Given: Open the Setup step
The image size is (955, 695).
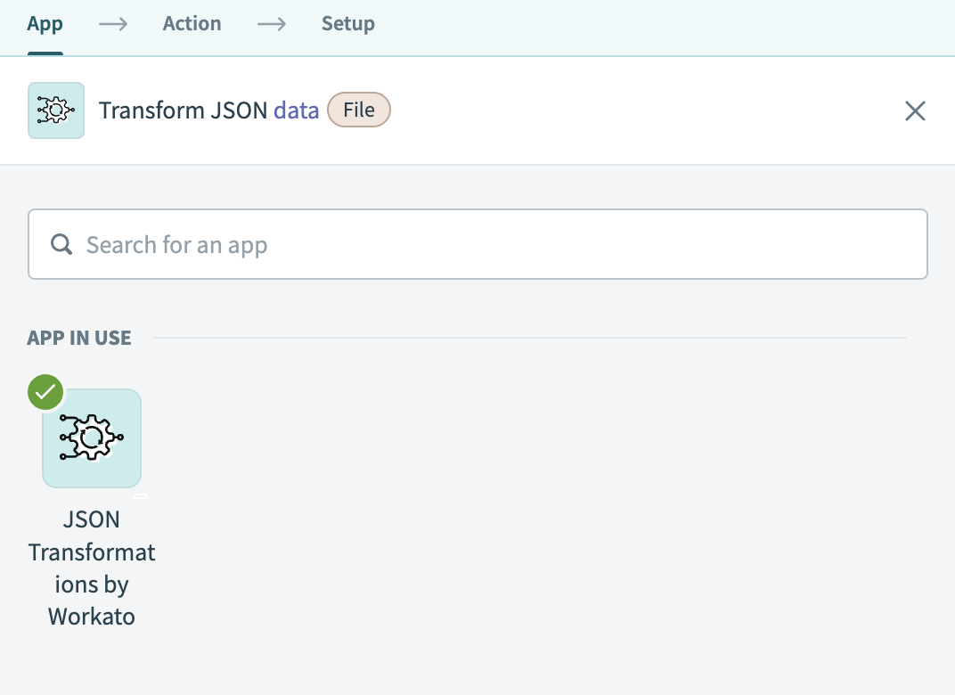Looking at the screenshot, I should click(348, 24).
